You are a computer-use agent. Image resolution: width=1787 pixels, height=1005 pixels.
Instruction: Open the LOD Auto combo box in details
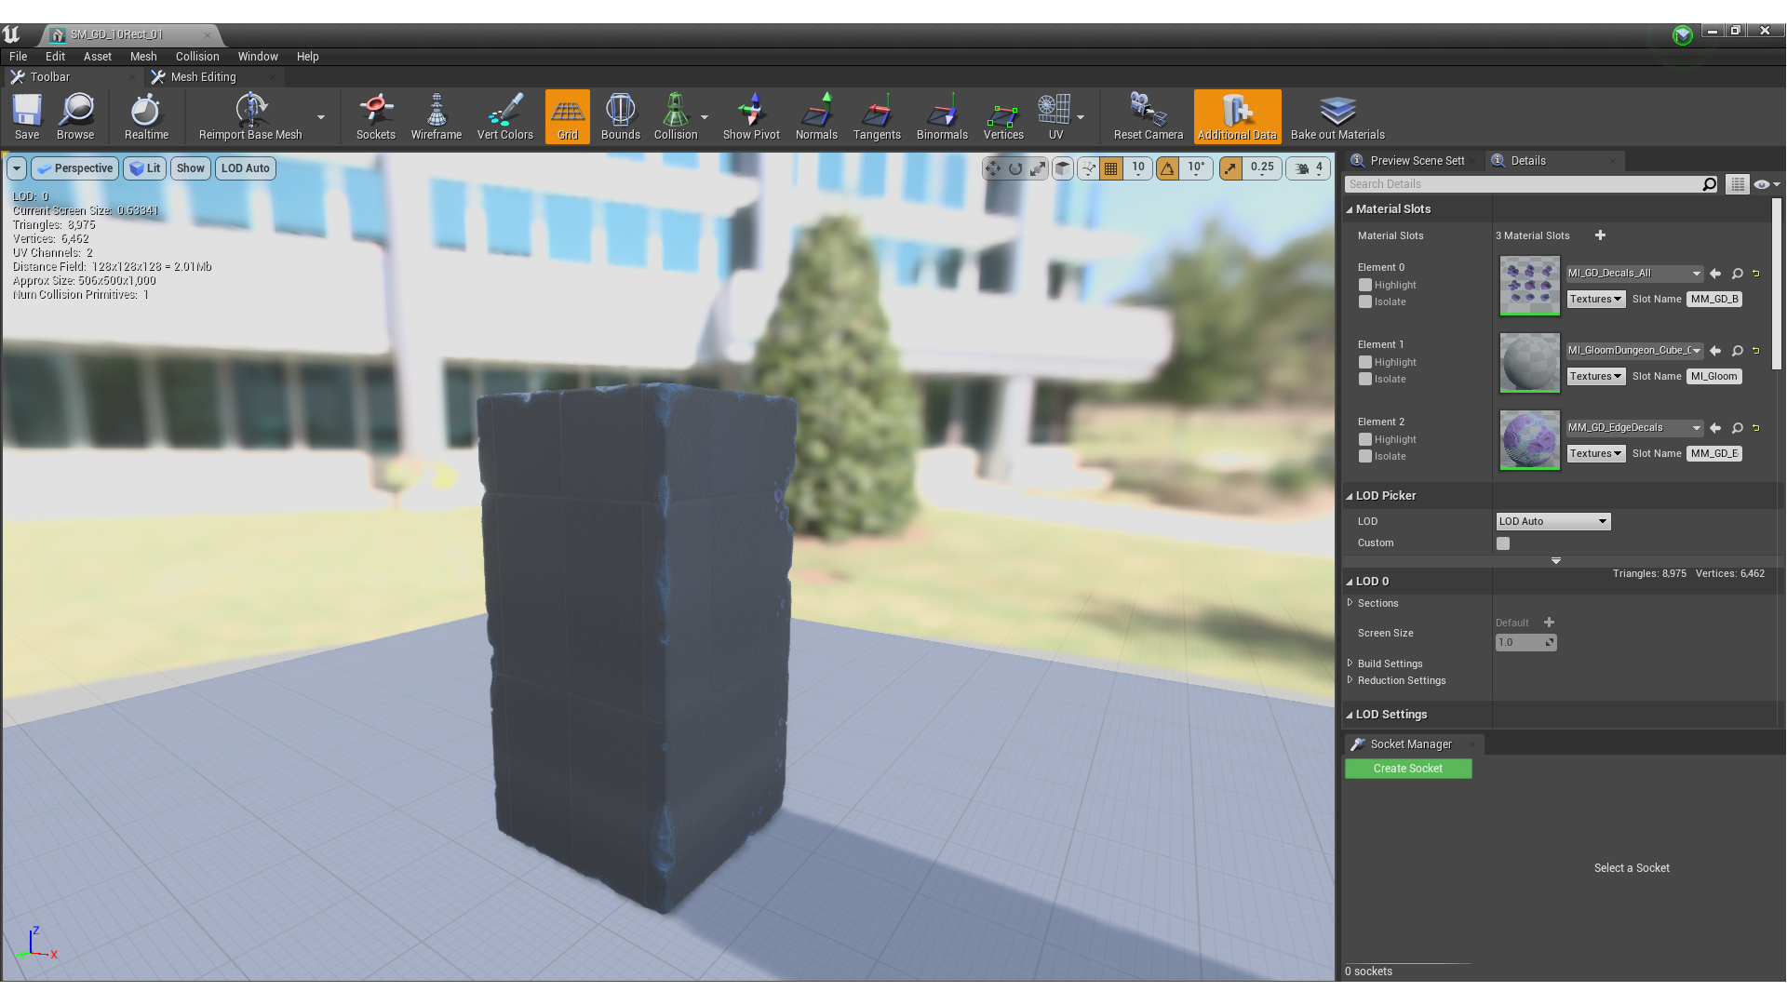(1552, 522)
